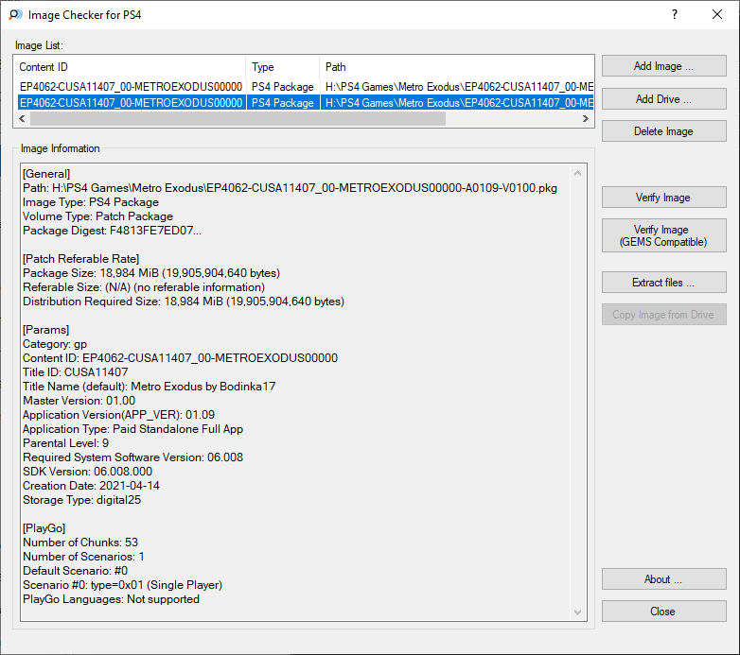Close the window with the X icon
740x655 pixels.
pyautogui.click(x=717, y=14)
